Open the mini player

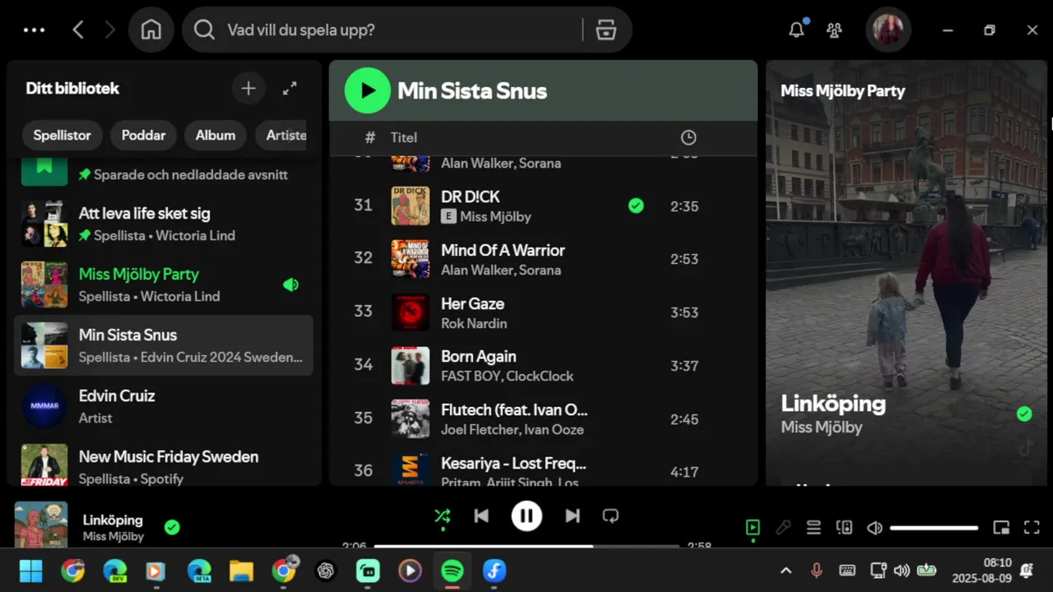[1001, 528]
